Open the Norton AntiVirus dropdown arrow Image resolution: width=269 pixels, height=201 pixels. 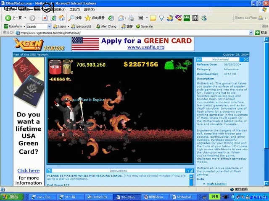click(266, 18)
